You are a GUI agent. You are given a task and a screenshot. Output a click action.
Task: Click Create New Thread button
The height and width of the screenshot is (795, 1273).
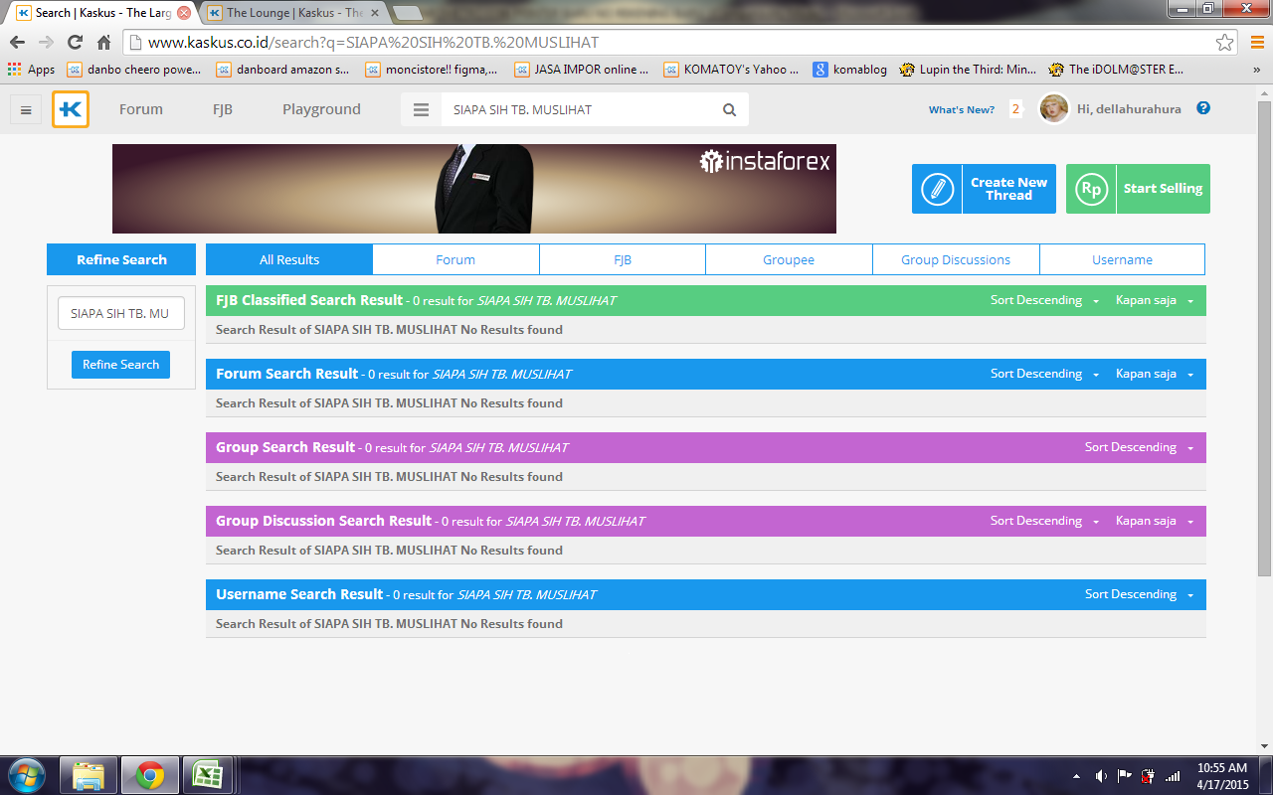(984, 189)
